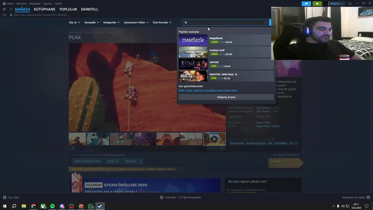Select WANTED: Wild Sluts suggestion
Image resolution: width=373 pixels, height=210 pixels.
[x=226, y=76]
